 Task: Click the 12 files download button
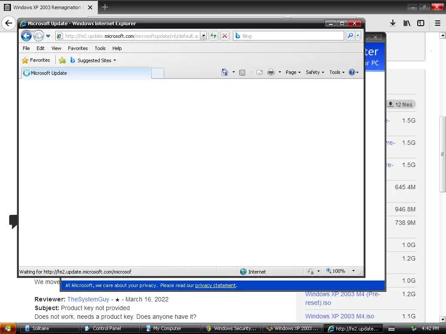(401, 104)
